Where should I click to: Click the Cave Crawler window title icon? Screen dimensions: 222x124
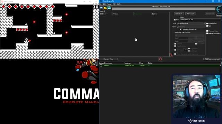pos(2,1)
